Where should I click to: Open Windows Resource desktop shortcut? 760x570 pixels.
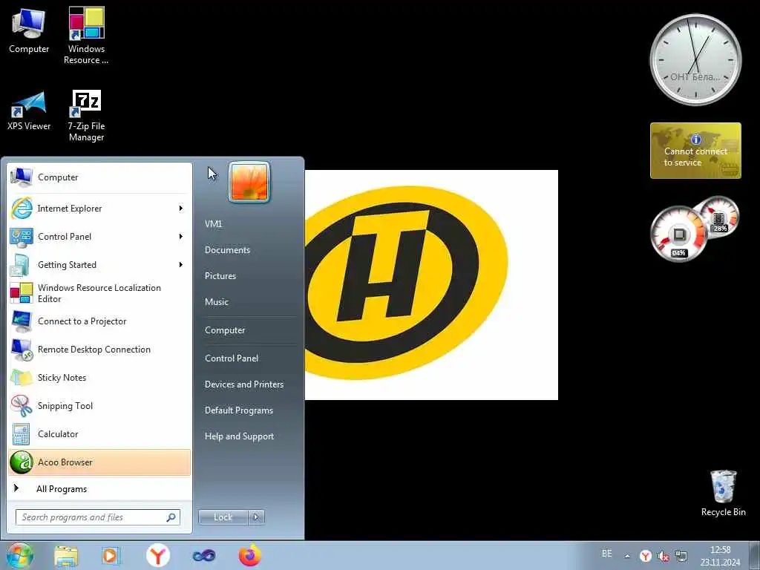pyautogui.click(x=86, y=36)
